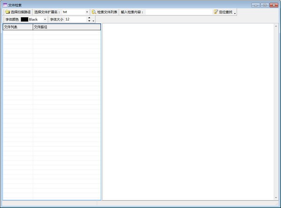Open the file extension dropdown showing txt
The image size is (281, 208).
click(87, 12)
